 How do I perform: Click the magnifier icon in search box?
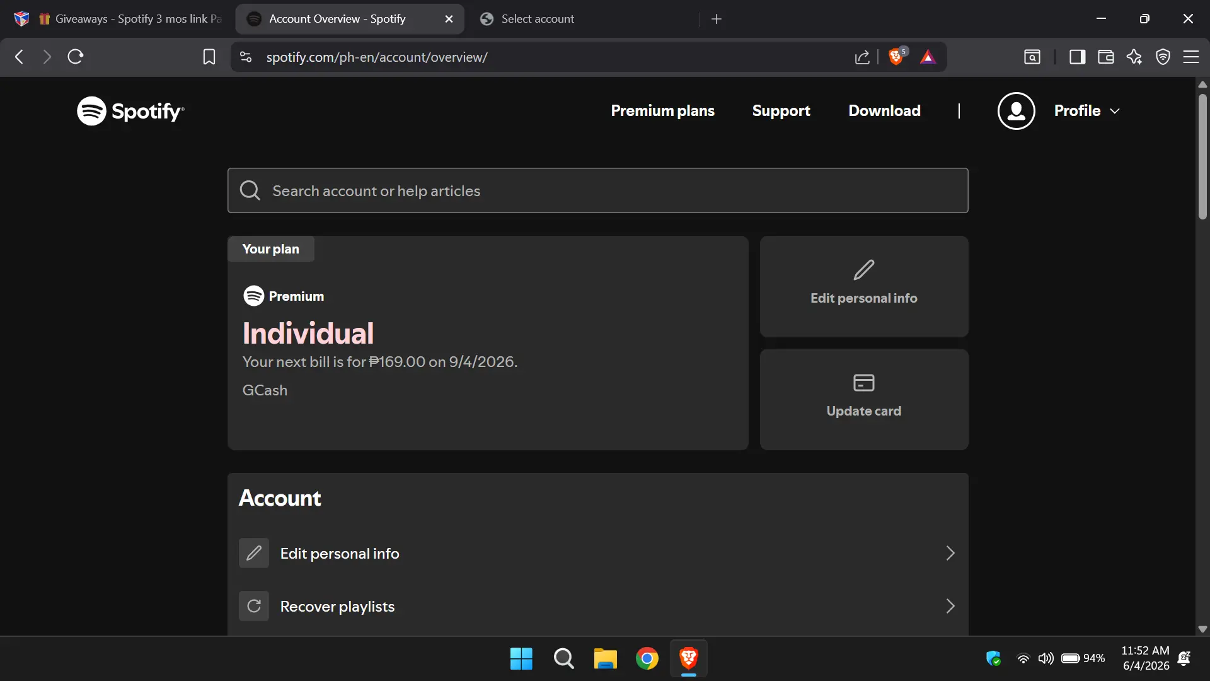(x=250, y=190)
